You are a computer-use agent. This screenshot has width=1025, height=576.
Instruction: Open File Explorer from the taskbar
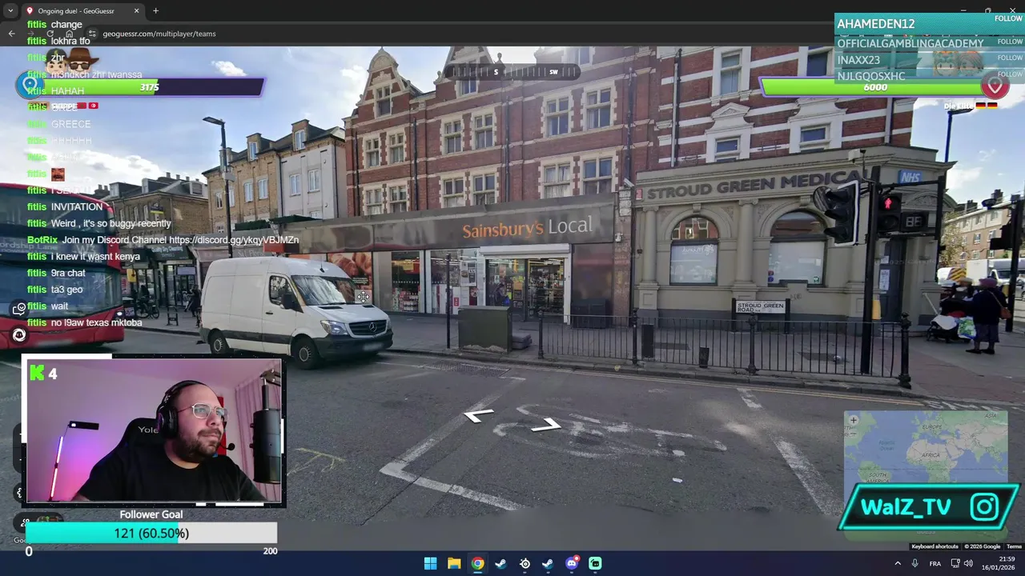pyautogui.click(x=454, y=563)
